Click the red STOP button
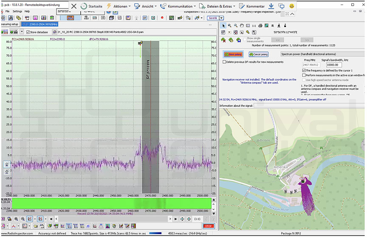The image size is (367, 238). pyautogui.click(x=208, y=226)
